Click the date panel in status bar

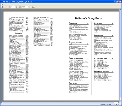pos(108,105)
